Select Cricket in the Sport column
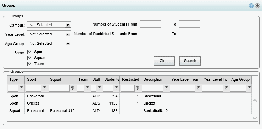Screen dimensions: 262x129 click(x=36, y=103)
